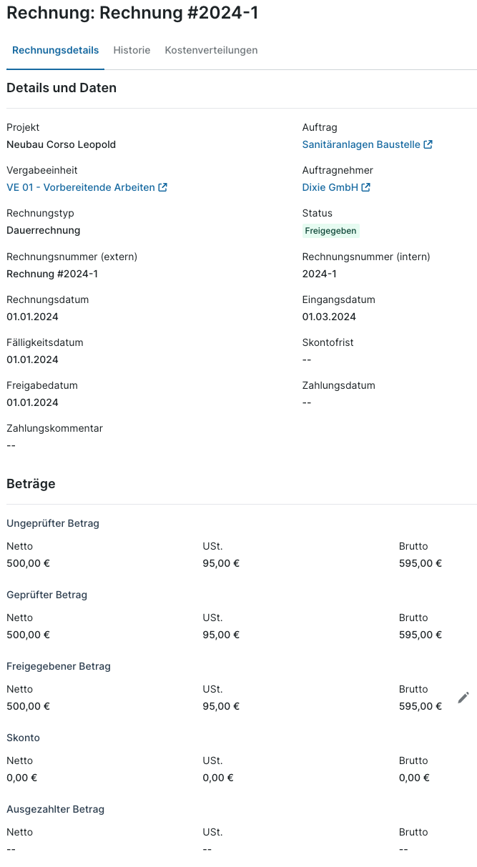The height and width of the screenshot is (867, 477).
Task: Open the Kostenverteilungen tab
Action: 211,51
